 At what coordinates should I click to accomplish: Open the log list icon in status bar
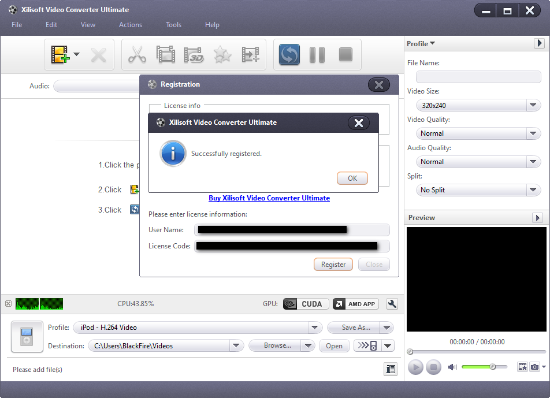click(391, 369)
